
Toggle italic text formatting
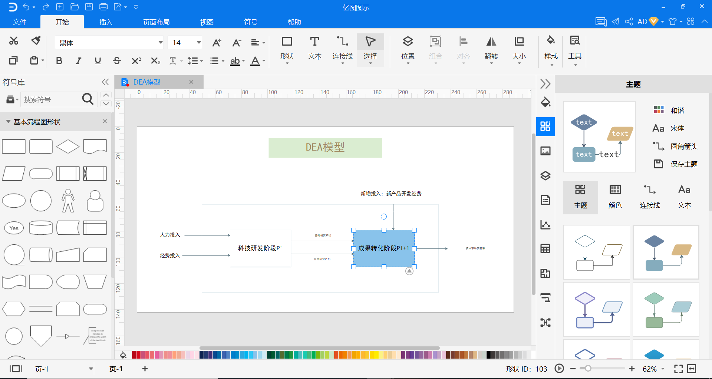pyautogui.click(x=78, y=61)
